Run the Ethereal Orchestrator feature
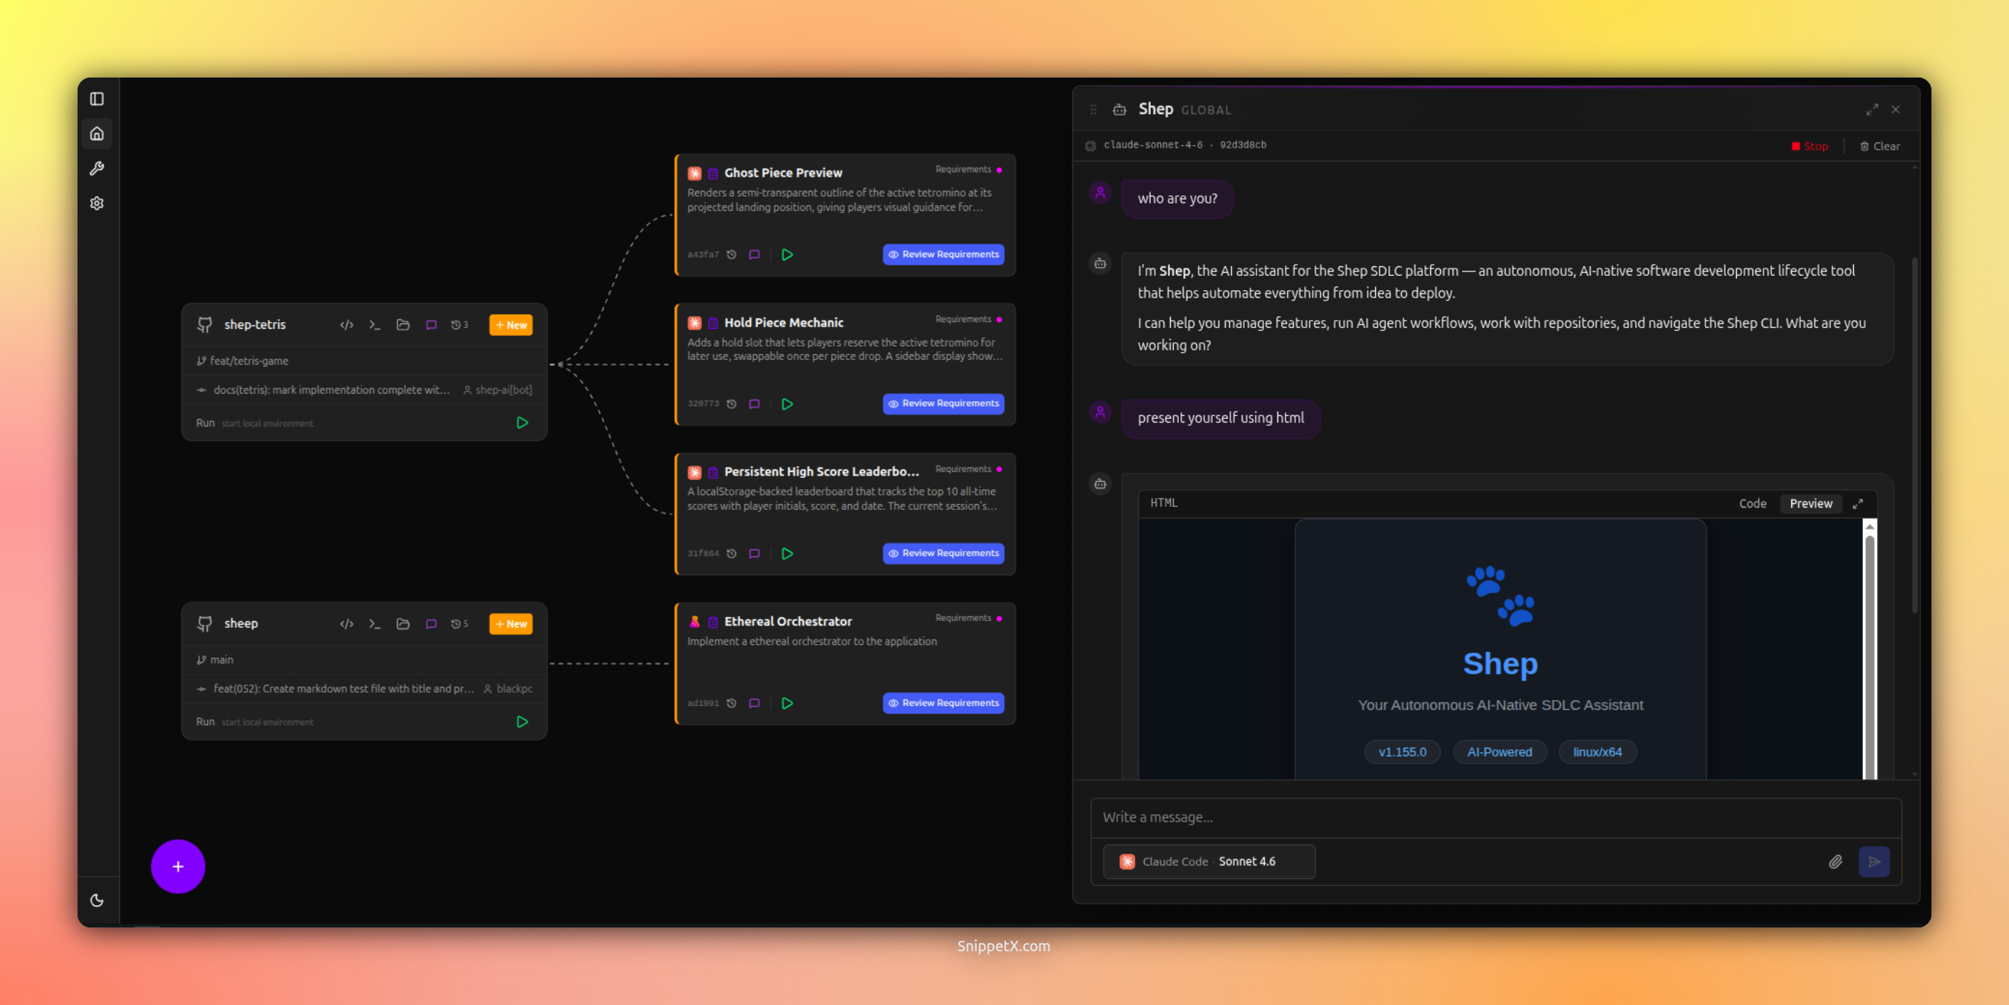 point(787,703)
